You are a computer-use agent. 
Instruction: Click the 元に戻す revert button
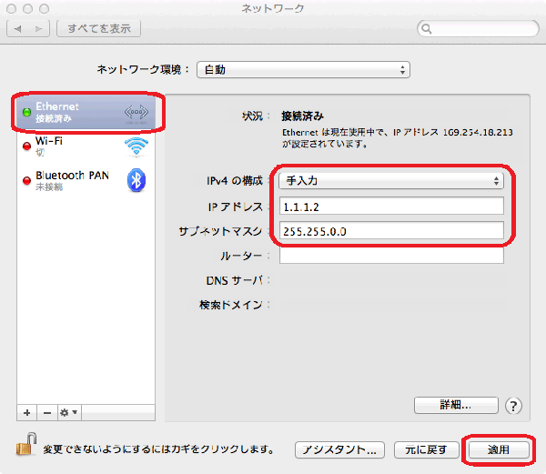(426, 450)
